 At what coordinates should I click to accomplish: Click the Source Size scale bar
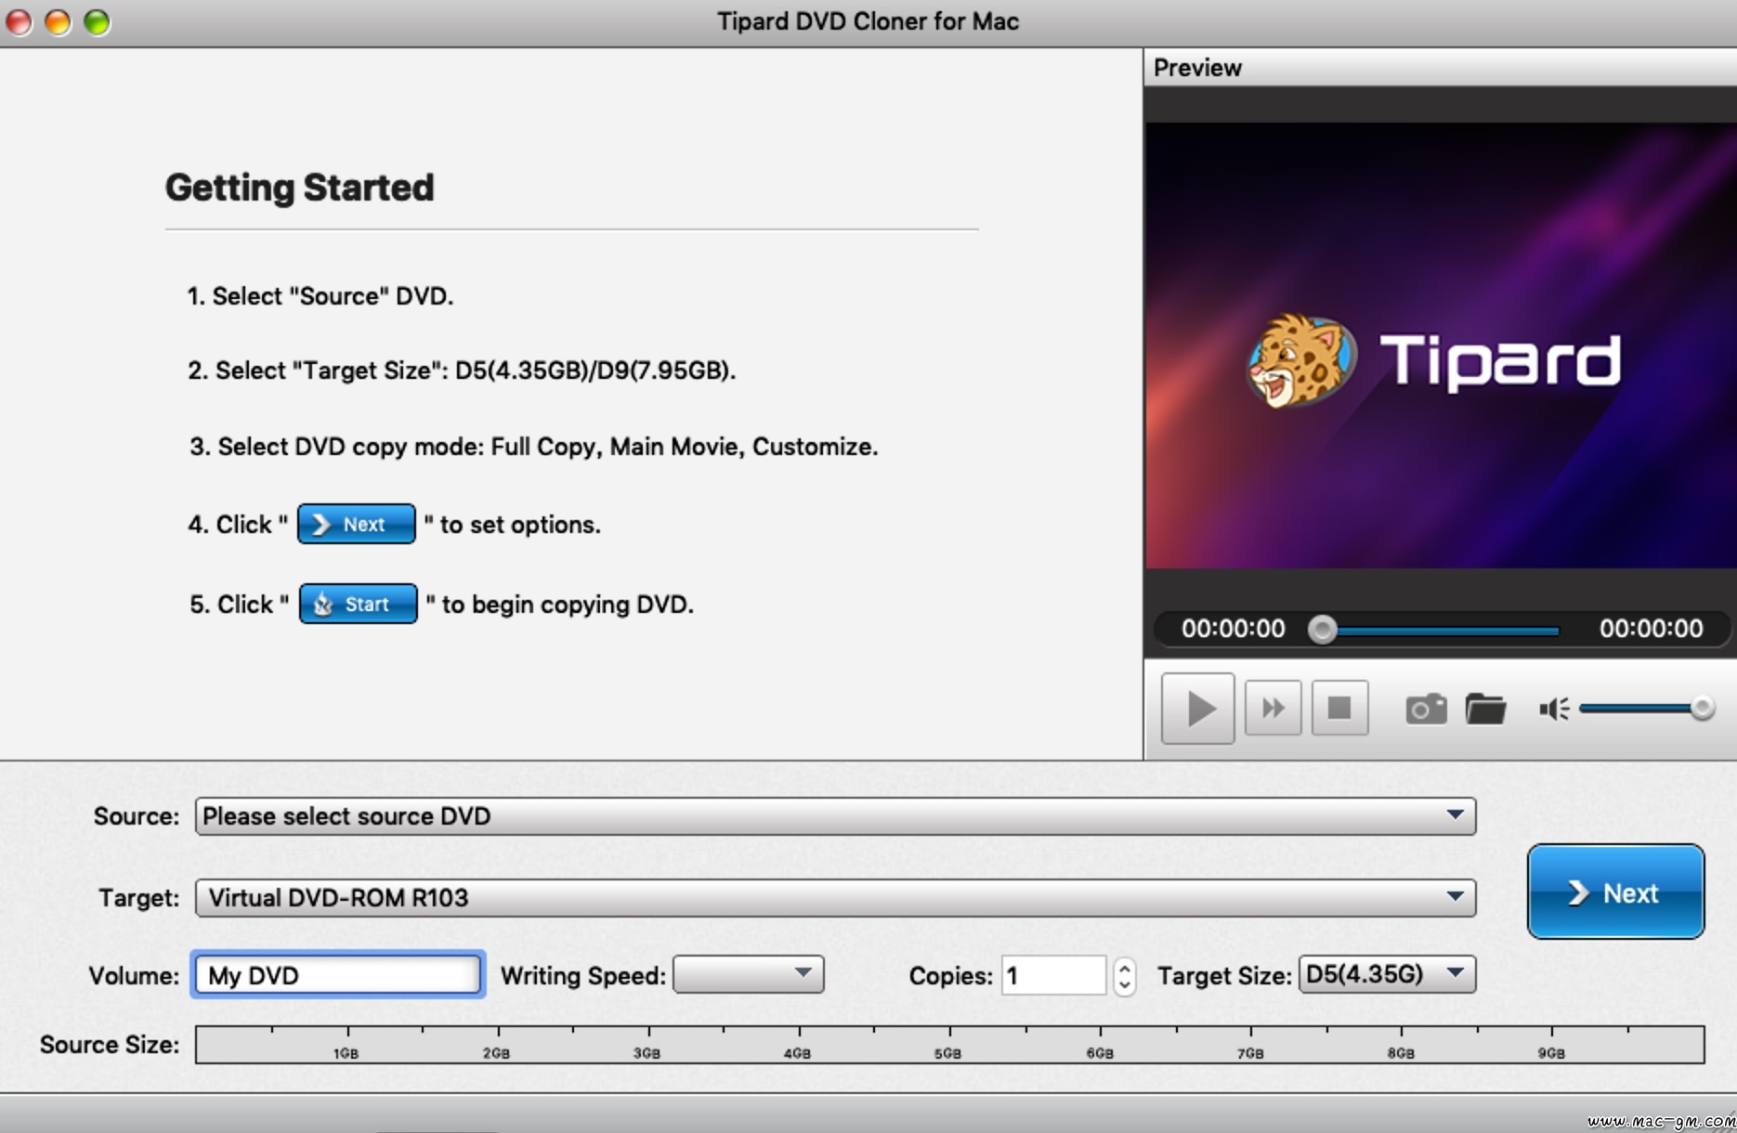[949, 1044]
